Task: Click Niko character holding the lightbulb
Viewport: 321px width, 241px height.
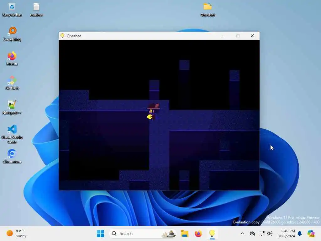Action: coord(153,111)
